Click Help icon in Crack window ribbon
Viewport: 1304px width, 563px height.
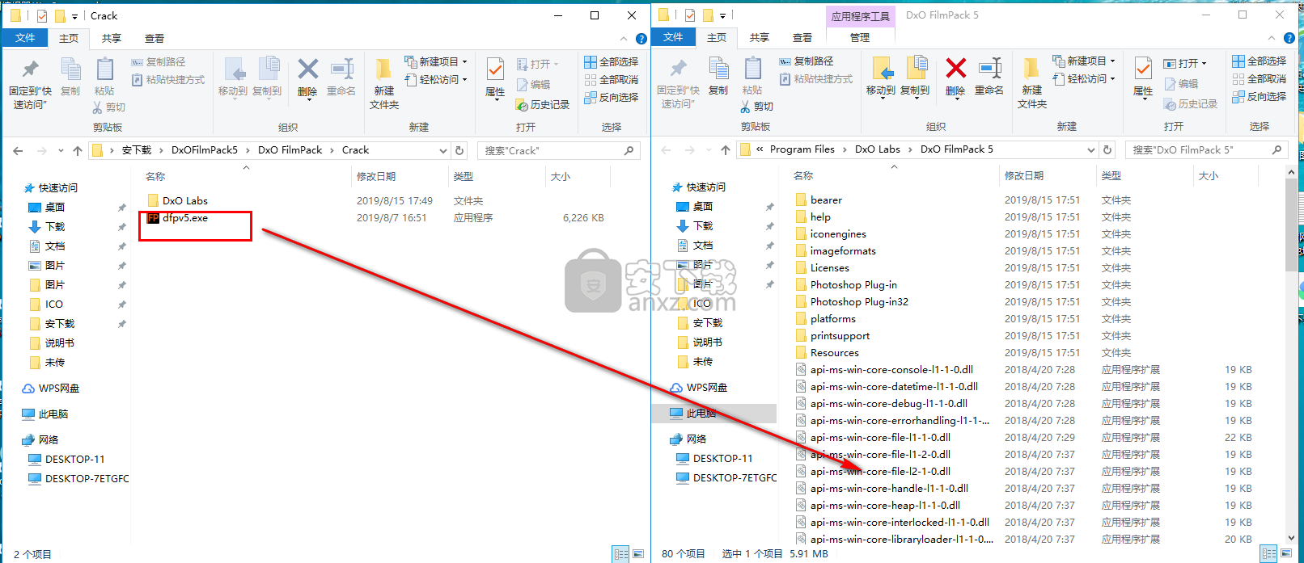pos(641,39)
